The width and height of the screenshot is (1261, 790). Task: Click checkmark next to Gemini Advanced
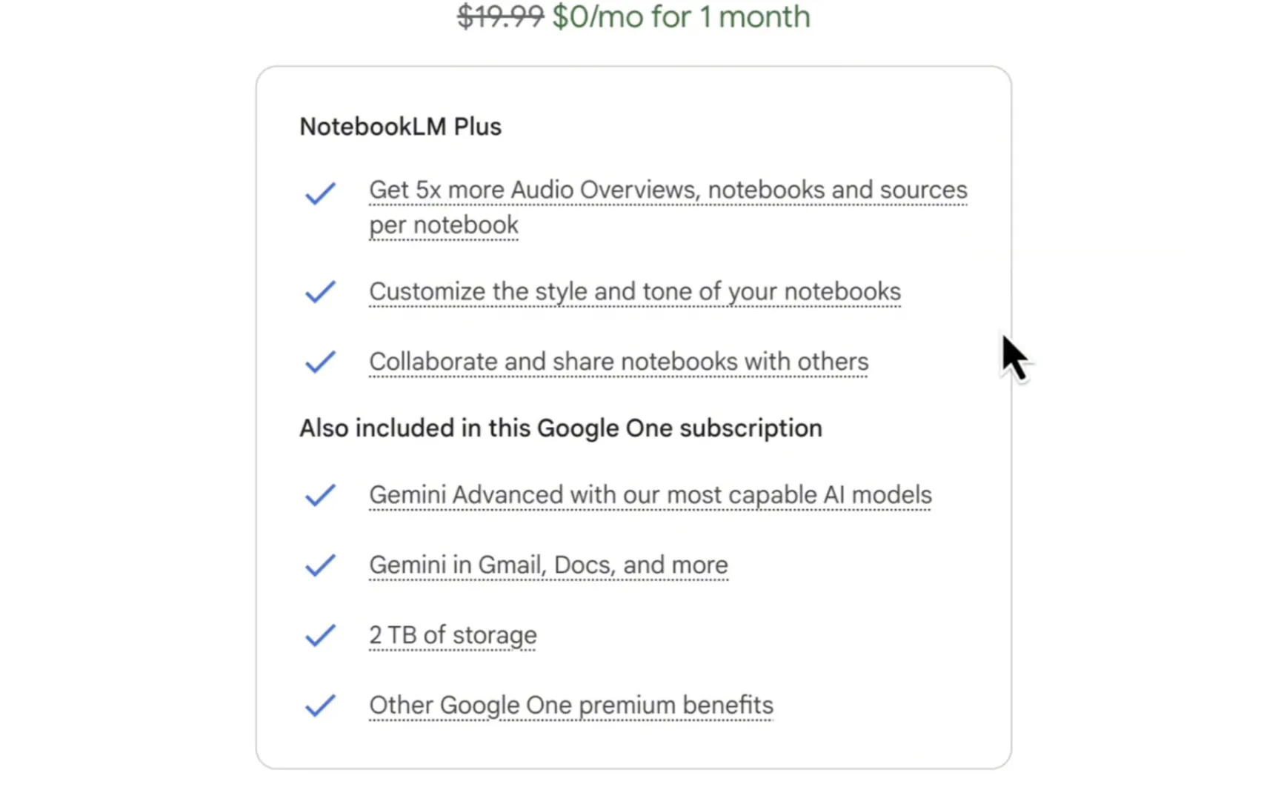pyautogui.click(x=320, y=495)
